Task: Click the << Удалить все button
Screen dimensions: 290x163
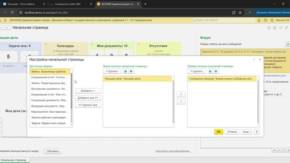Action: [88, 105]
